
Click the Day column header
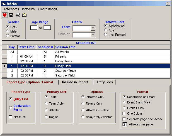coord(12,47)
